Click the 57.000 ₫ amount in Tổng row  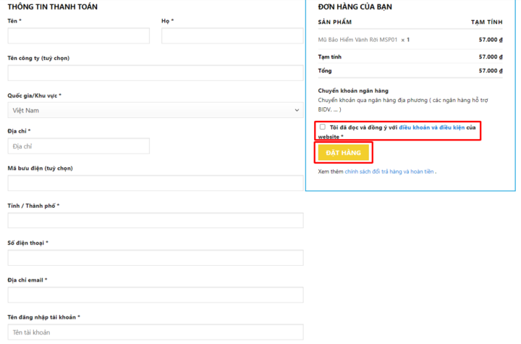[x=490, y=71]
